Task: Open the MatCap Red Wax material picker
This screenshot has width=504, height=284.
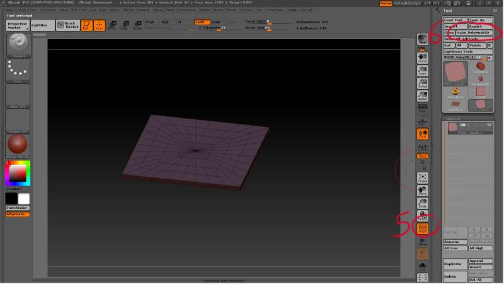Action: pos(18,146)
